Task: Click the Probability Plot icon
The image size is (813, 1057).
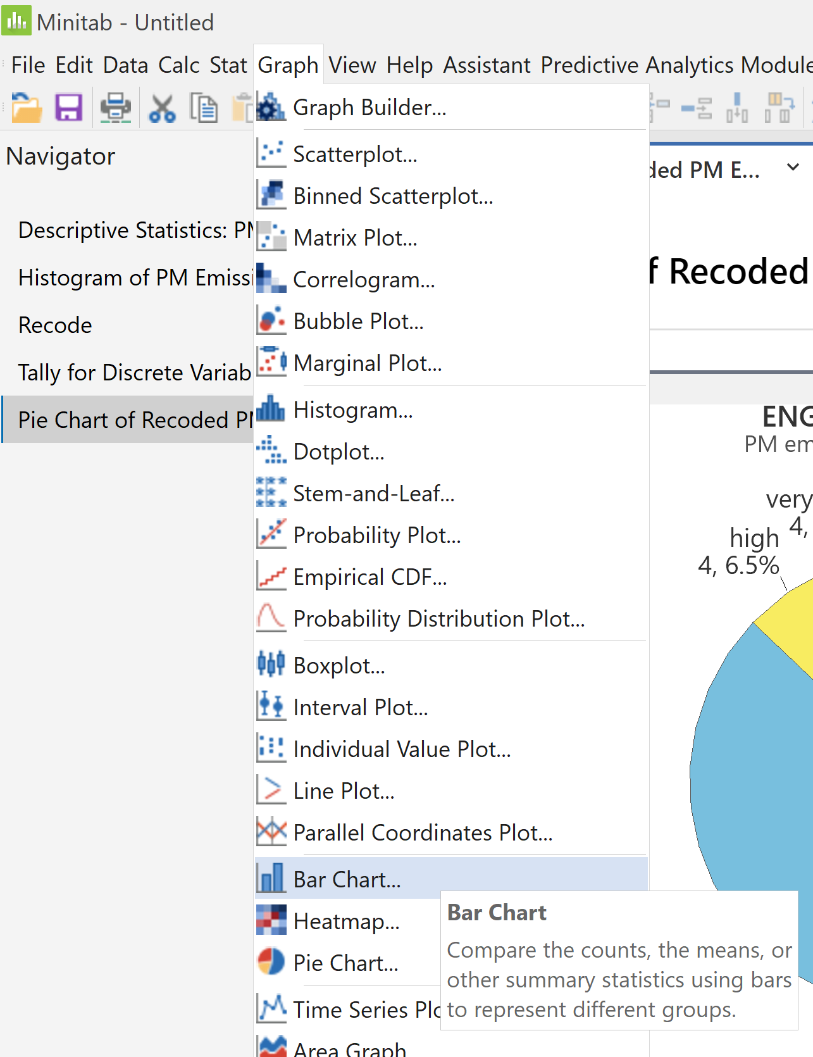Action: (x=271, y=535)
